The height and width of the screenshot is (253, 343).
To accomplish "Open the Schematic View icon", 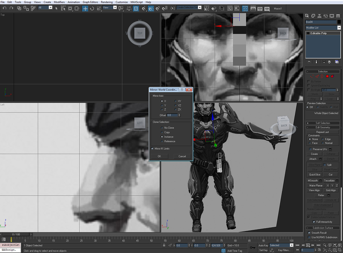I will (237, 9).
